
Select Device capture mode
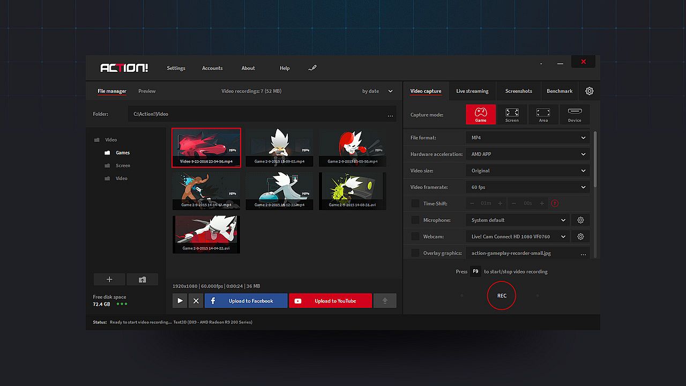[575, 114]
